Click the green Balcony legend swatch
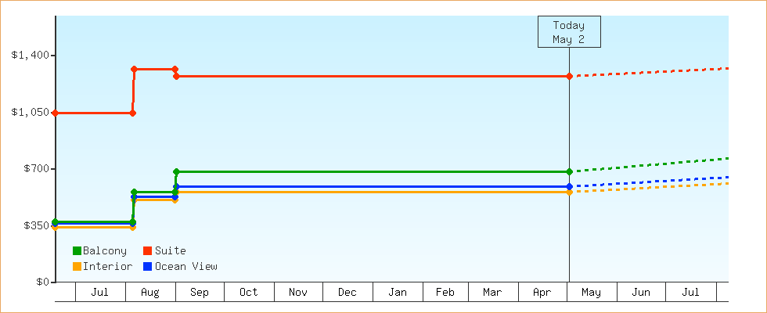This screenshot has width=767, height=313. 77,251
